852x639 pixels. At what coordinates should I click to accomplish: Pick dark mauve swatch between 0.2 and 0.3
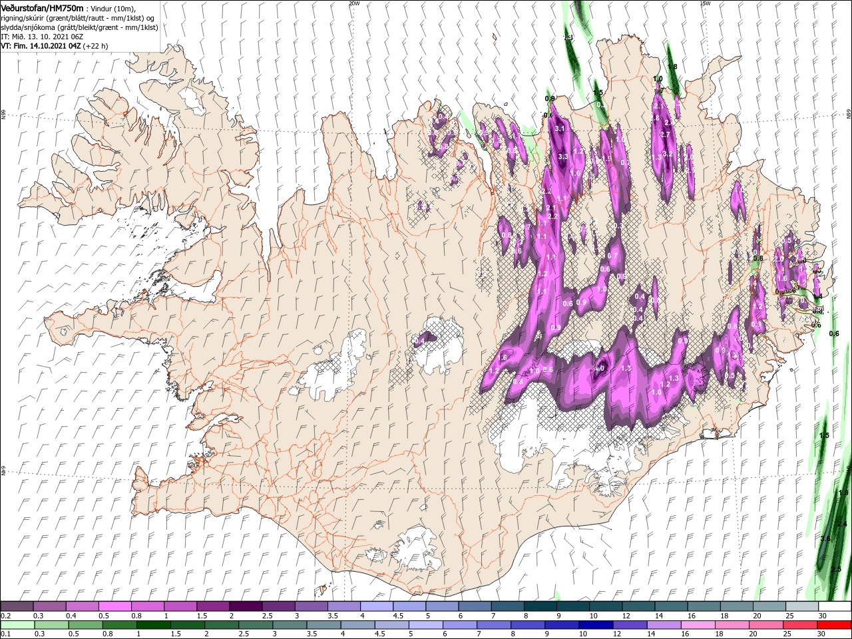coord(17,606)
